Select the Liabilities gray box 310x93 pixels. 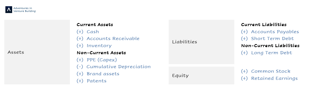201,42
